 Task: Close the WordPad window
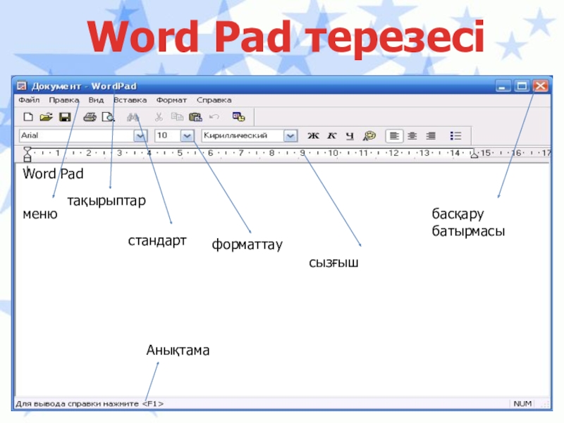pyautogui.click(x=540, y=86)
